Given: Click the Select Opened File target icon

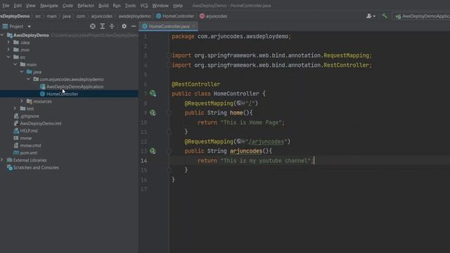Looking at the screenshot, I should click(93, 27).
